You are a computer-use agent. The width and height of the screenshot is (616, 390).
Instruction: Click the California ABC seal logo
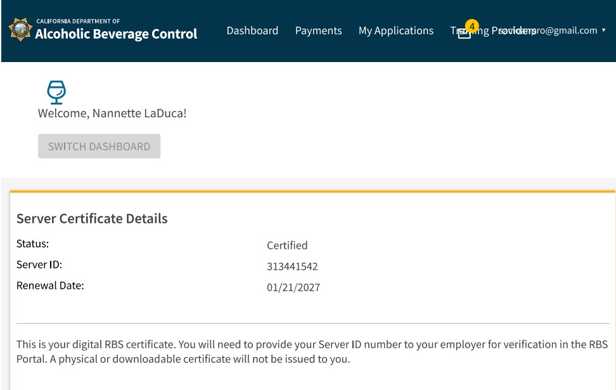(x=20, y=30)
